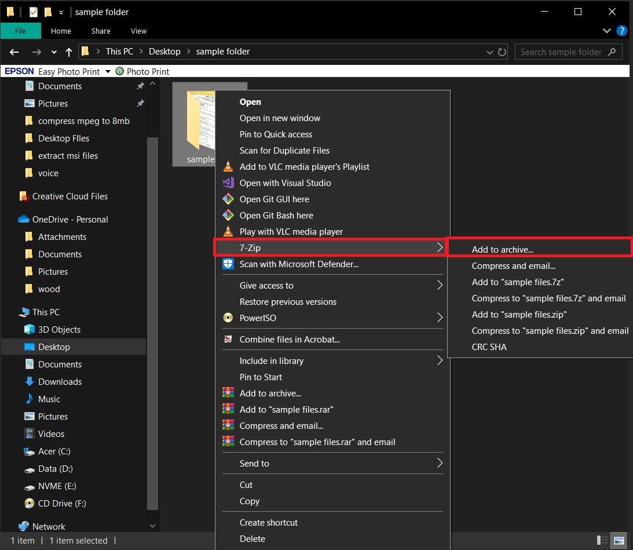633x550 pixels.
Task: Expand the address bar location history dropdown
Action: click(489, 52)
